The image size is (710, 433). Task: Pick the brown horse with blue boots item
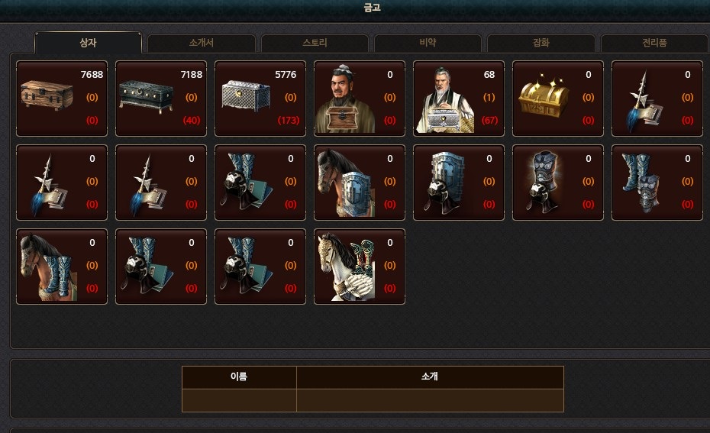point(62,267)
